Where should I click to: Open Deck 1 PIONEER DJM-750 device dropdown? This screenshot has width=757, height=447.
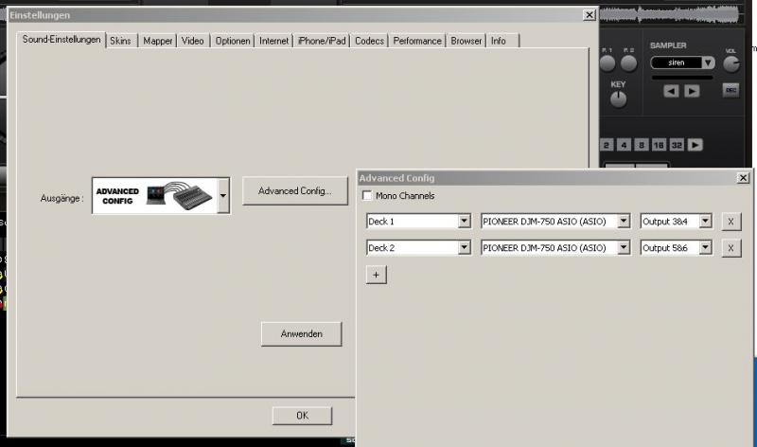click(624, 222)
